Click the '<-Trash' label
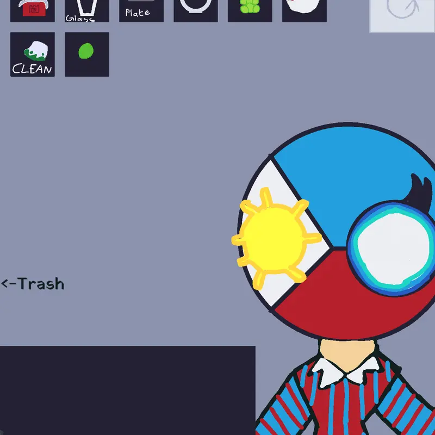Image resolution: width=435 pixels, height=435 pixels. tap(33, 283)
